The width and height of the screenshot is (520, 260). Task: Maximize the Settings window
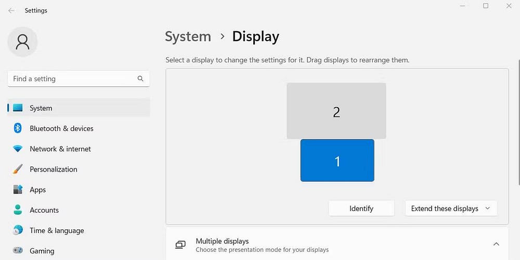tap(486, 6)
